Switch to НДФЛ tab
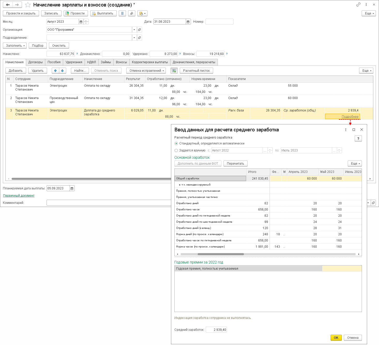Image resolution: width=379 pixels, height=345 pixels. click(92, 62)
